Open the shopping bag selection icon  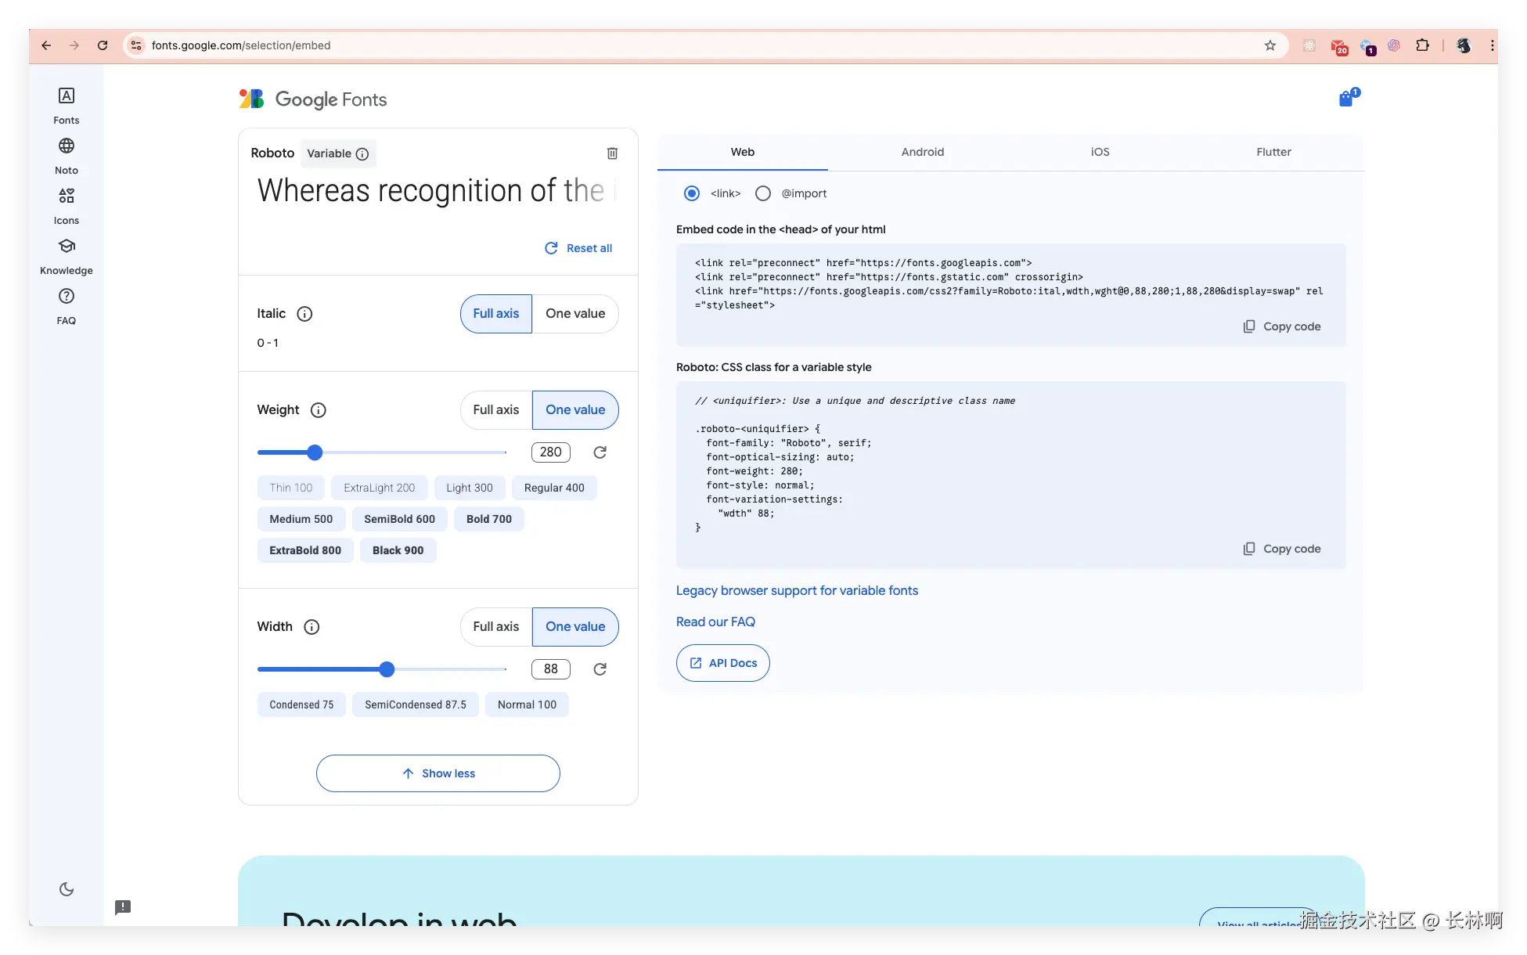[1346, 99]
